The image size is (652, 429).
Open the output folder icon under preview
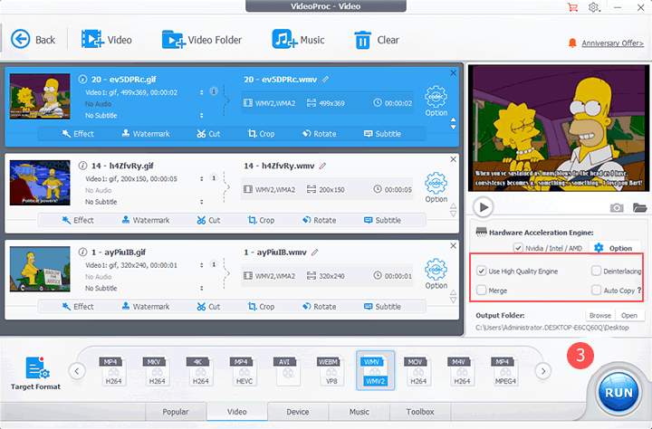639,207
